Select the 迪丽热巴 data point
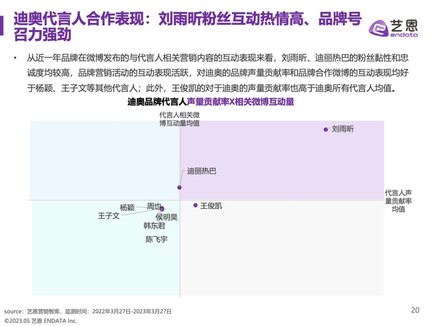Screen dimensions: 435x326 coord(180,188)
